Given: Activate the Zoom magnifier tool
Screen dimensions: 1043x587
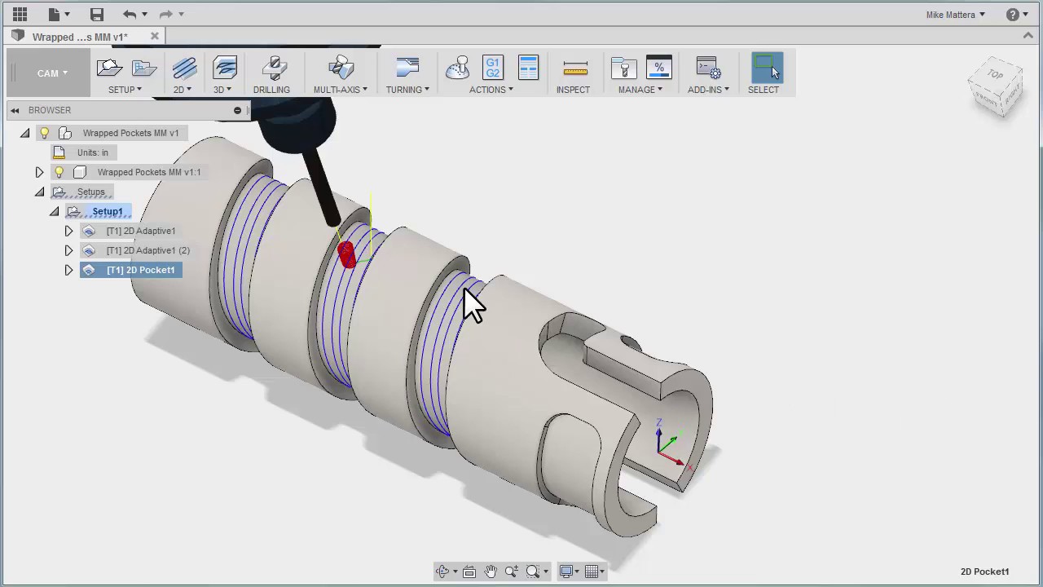Looking at the screenshot, I should [512, 572].
